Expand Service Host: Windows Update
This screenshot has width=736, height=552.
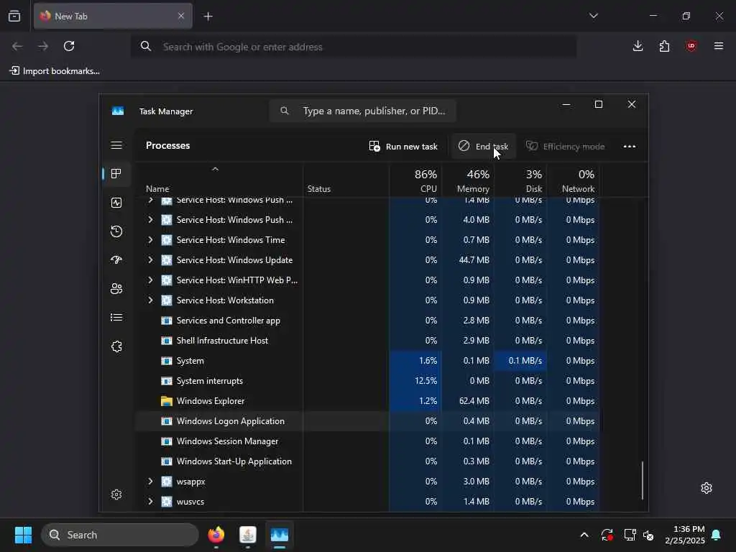tap(150, 260)
